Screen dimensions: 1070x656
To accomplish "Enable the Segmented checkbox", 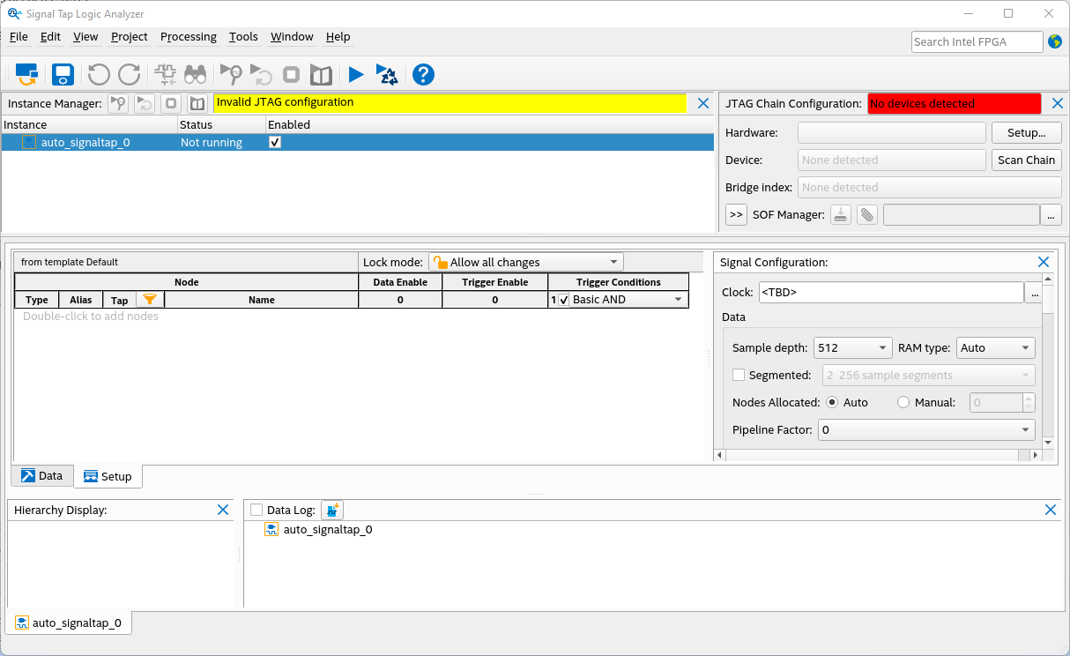I will [x=739, y=376].
